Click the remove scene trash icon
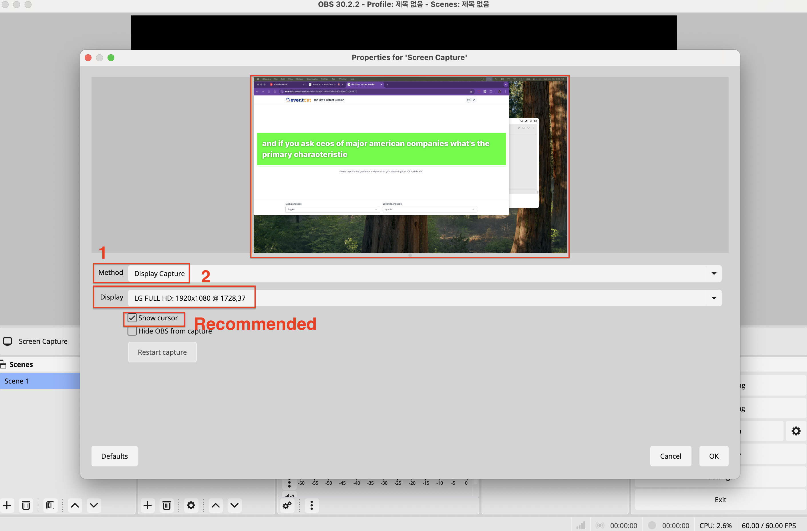This screenshot has width=807, height=531. 26,505
